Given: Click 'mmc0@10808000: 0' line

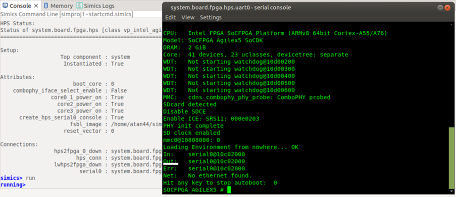Looking at the screenshot, I should tap(192, 140).
